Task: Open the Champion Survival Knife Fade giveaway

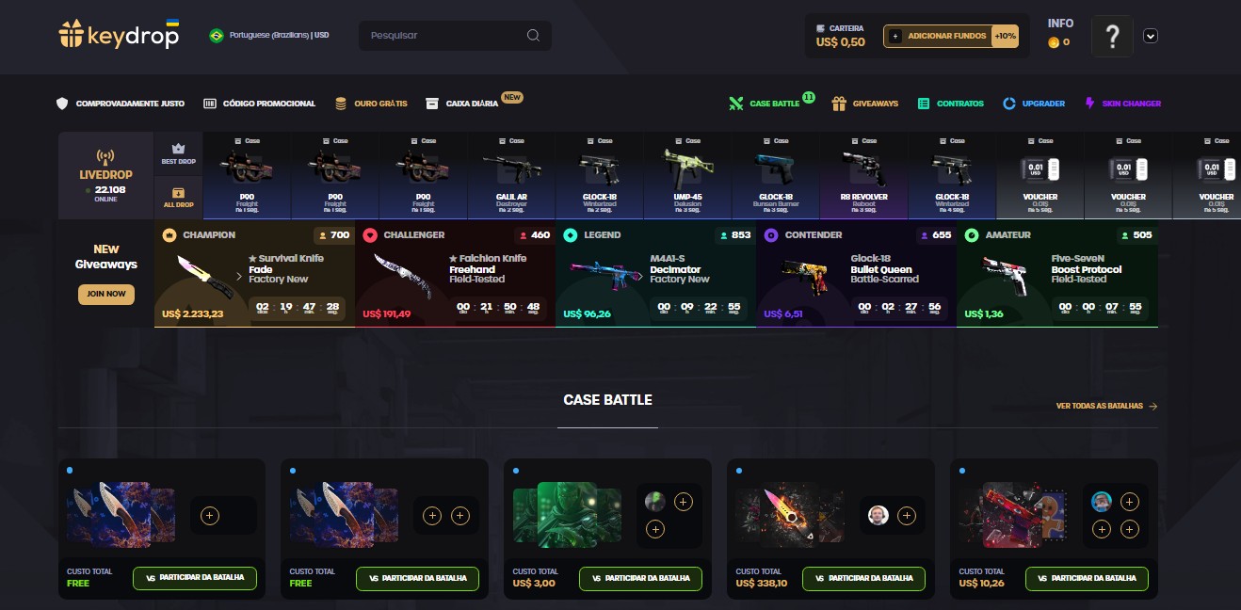Action: point(254,275)
